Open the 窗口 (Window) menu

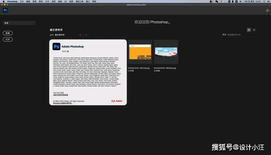[x=88, y=1]
